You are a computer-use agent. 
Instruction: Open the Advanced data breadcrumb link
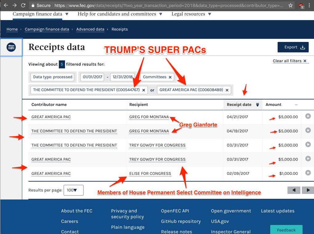(x=90, y=29)
